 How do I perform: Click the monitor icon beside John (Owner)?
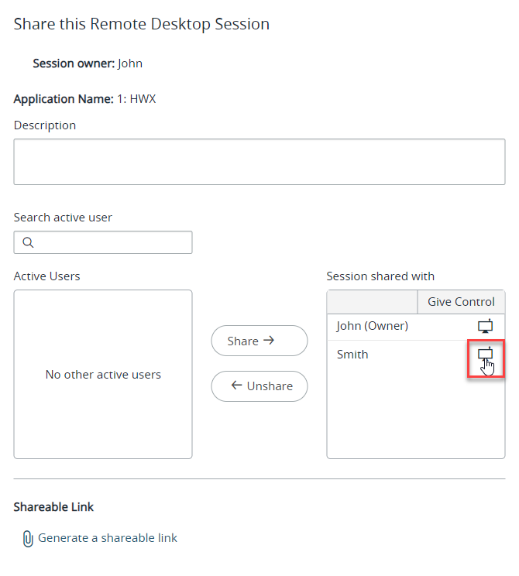(x=485, y=326)
